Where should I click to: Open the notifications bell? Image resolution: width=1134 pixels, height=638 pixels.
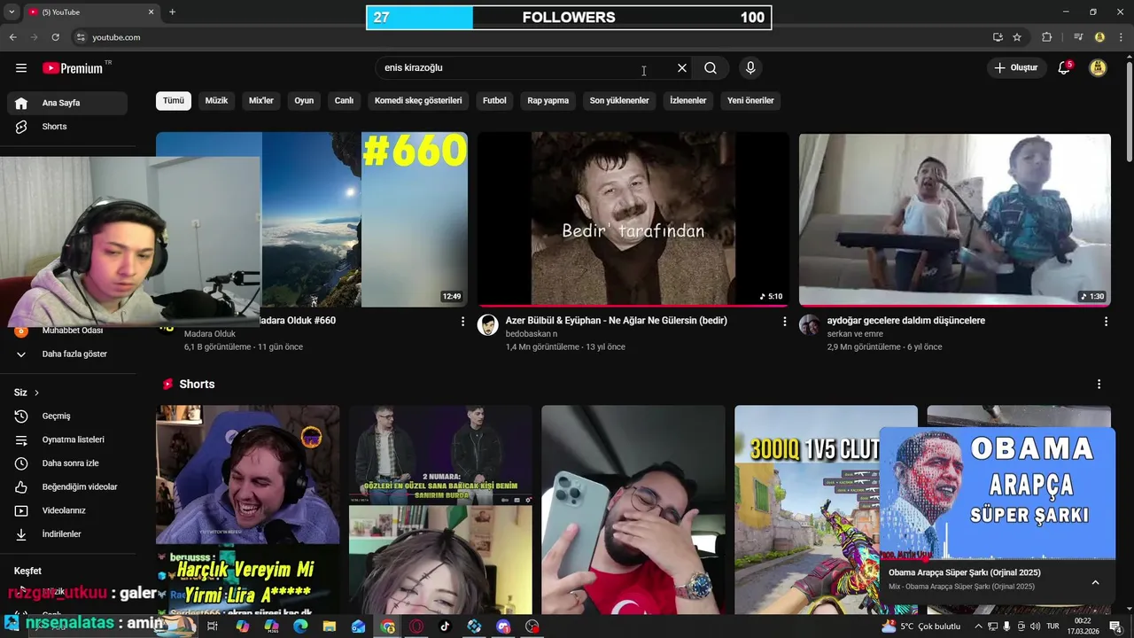tap(1064, 68)
